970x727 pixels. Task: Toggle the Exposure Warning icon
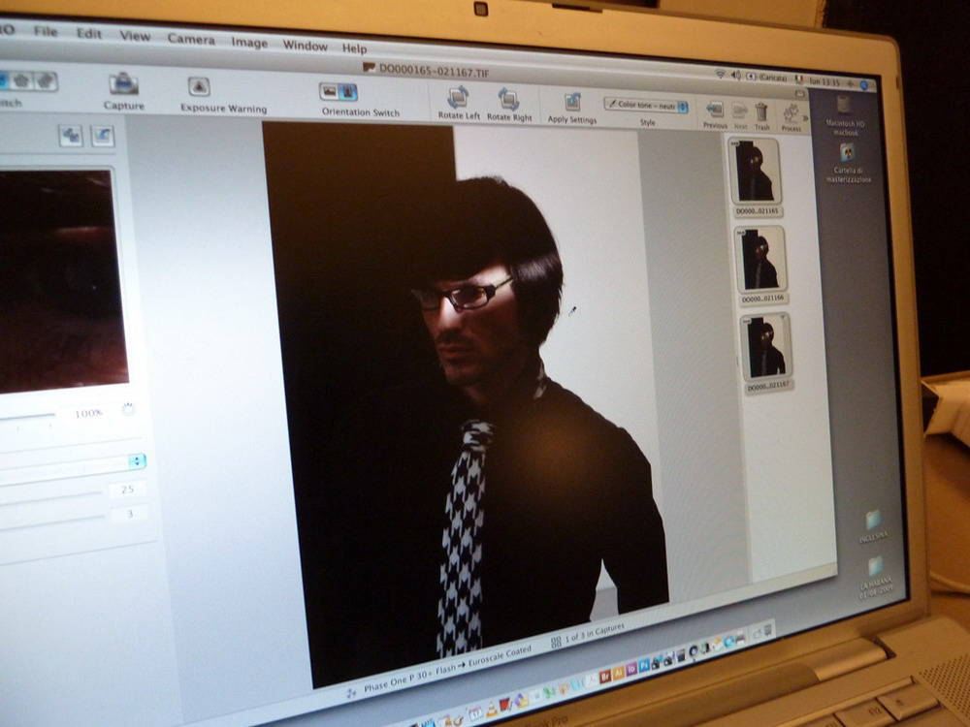[199, 86]
